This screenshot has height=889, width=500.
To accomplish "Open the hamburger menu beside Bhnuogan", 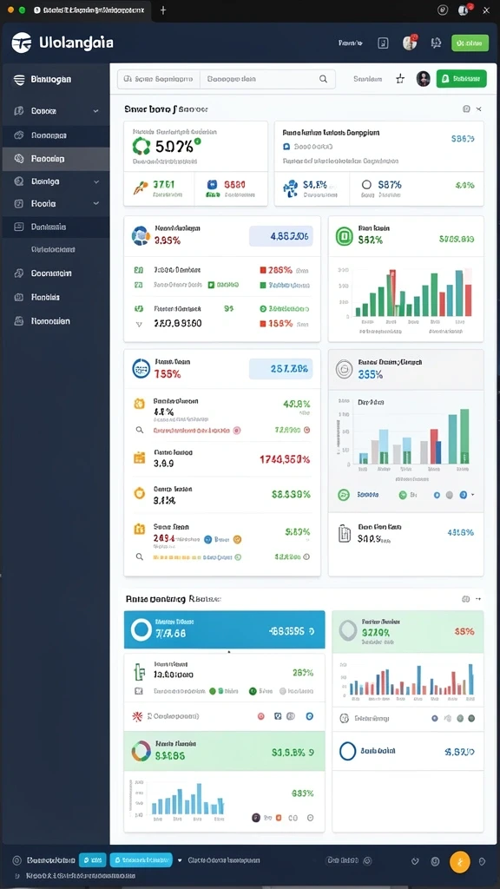I will click(19, 79).
